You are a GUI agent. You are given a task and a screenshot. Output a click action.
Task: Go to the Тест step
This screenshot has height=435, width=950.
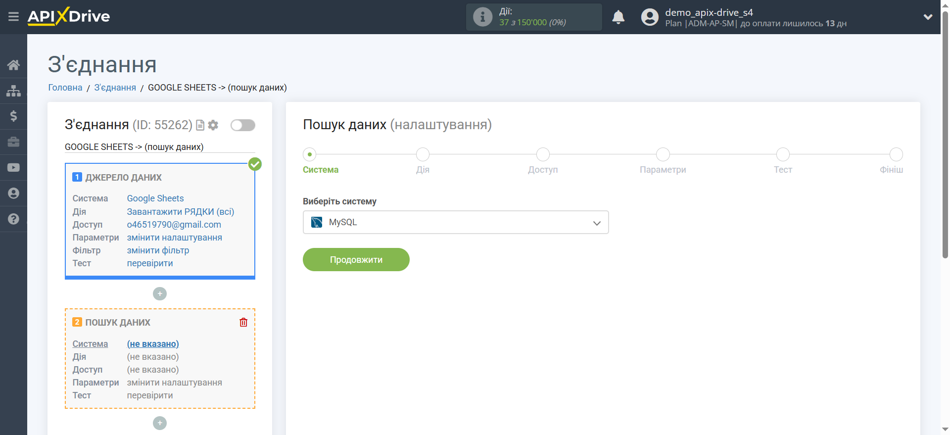(783, 154)
